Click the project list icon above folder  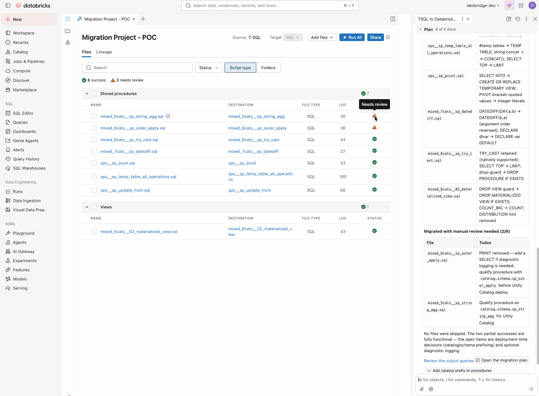tap(68, 19)
